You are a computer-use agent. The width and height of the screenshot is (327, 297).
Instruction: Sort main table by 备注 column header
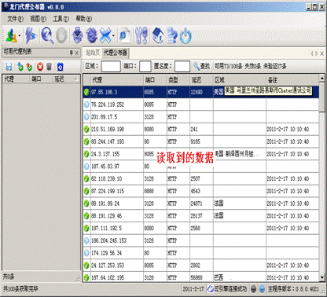292,80
